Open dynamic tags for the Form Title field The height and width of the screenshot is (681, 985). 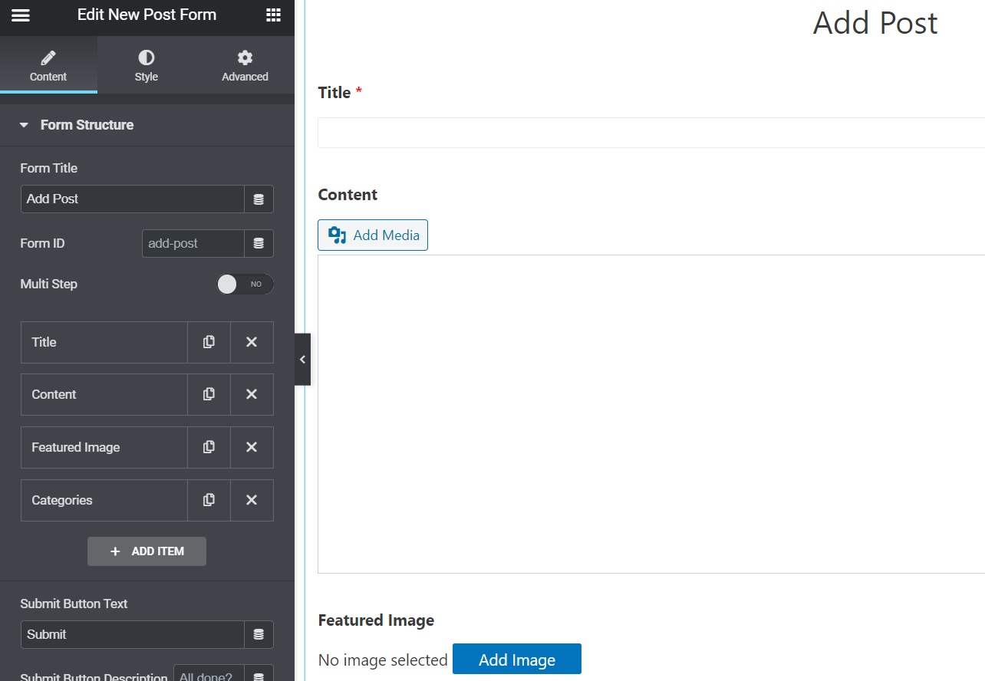(259, 199)
